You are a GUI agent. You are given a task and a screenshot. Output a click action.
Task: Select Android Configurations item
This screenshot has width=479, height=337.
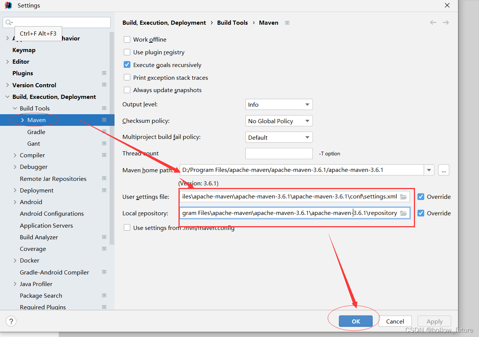coord(52,213)
